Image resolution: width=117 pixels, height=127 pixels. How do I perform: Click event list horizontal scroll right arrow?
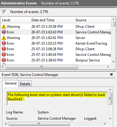(108, 67)
